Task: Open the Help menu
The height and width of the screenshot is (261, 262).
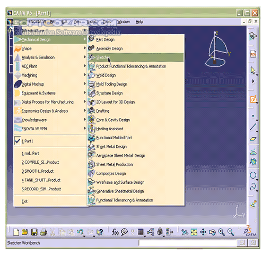Action: coord(139,22)
